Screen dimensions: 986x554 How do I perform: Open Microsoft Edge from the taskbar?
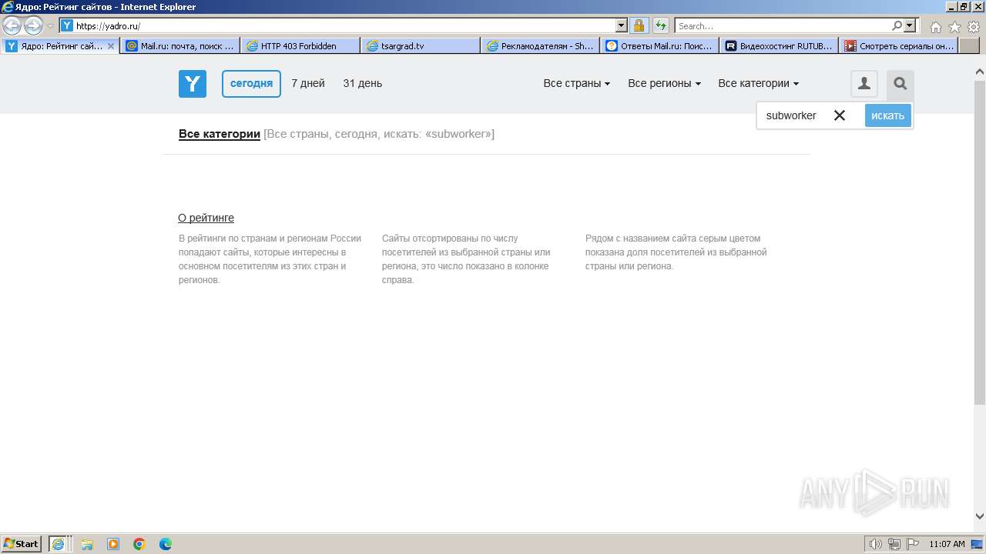(x=166, y=544)
